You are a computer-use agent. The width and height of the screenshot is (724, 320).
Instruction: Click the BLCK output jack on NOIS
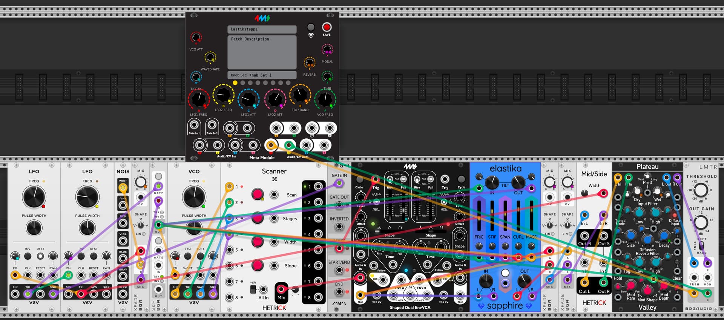point(123,294)
